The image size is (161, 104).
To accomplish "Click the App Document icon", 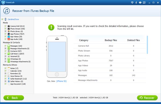I will (x=9, y=84).
